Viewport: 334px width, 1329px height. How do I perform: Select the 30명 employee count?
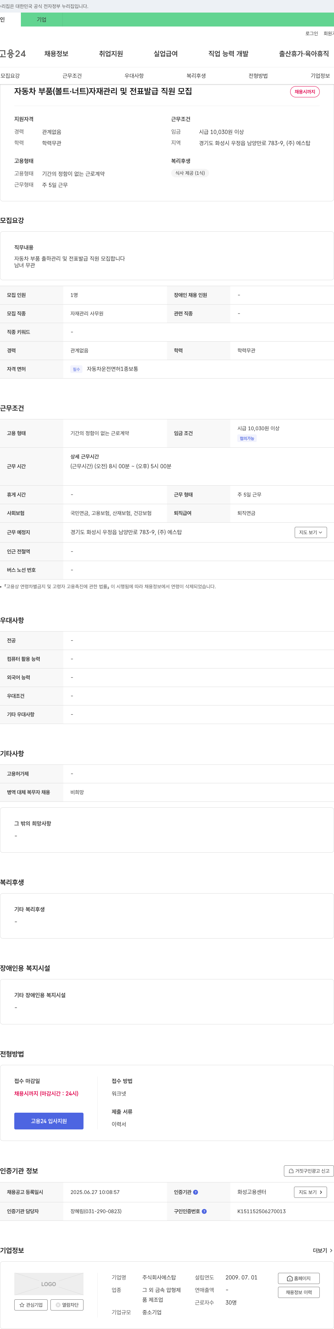tap(231, 1303)
